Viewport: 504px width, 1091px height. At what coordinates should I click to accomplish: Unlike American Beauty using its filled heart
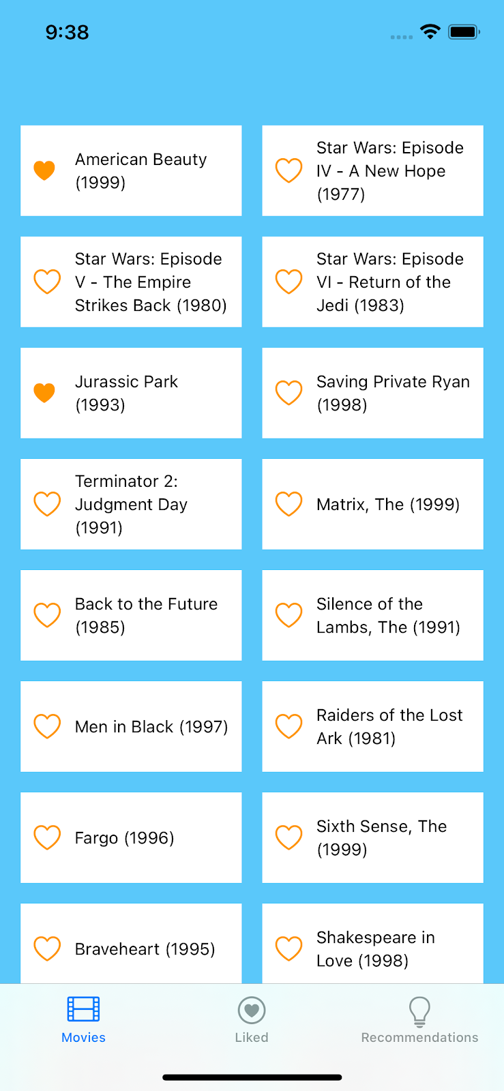pos(44,170)
